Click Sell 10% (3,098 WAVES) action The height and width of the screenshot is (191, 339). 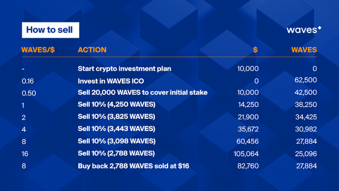tap(117, 141)
